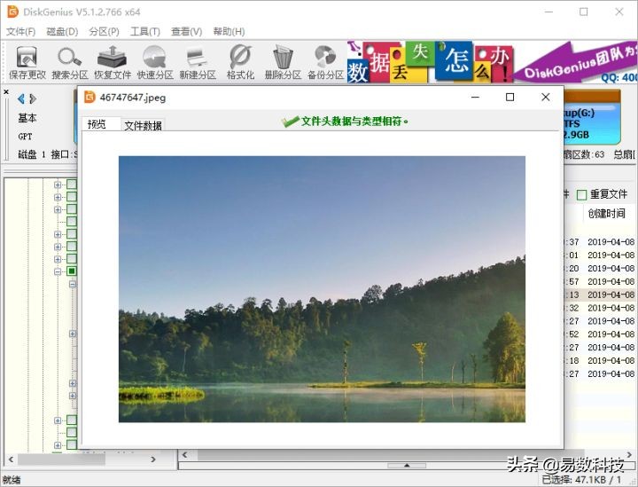Click the lake landscape preview image
This screenshot has width=638, height=487.
point(322,289)
